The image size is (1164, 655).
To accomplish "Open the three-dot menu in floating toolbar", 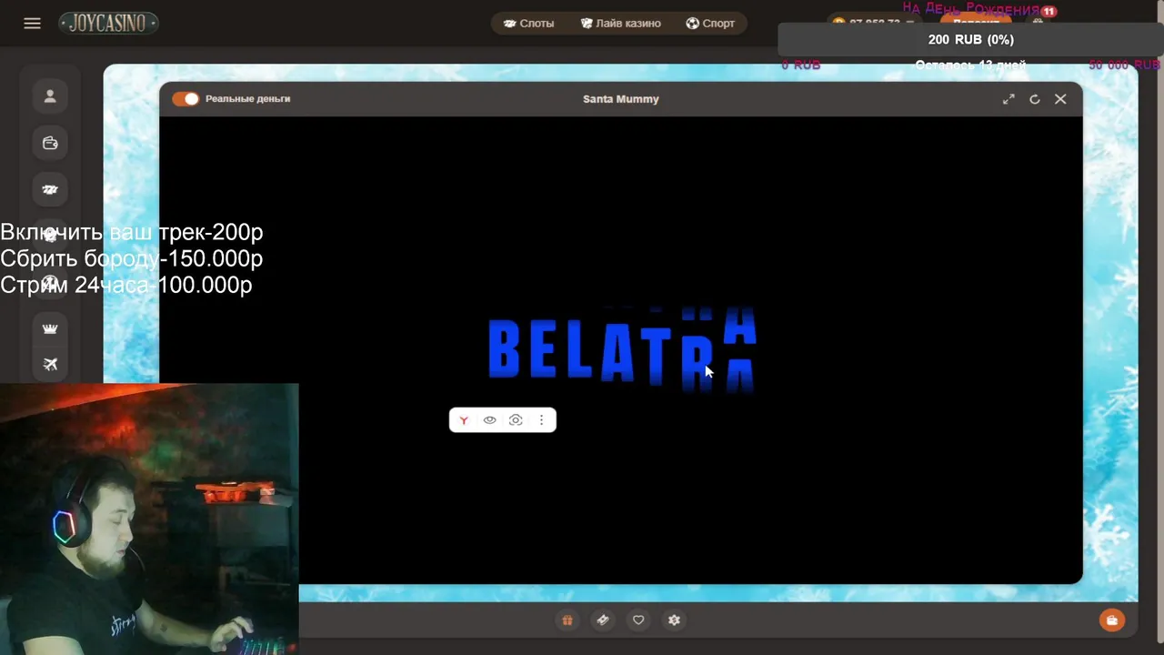I will coord(541,420).
